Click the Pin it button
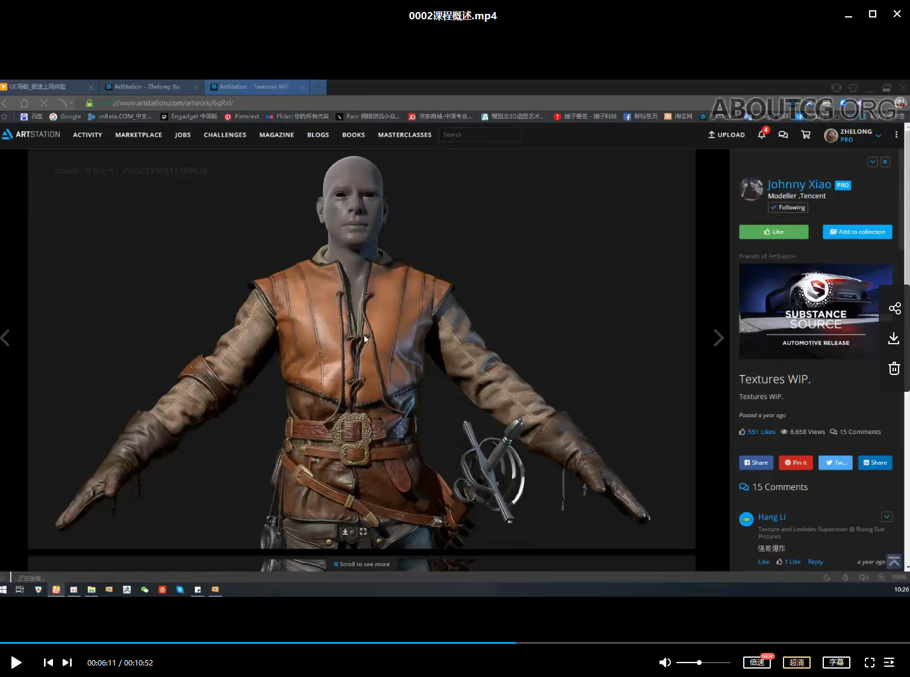 (x=796, y=462)
